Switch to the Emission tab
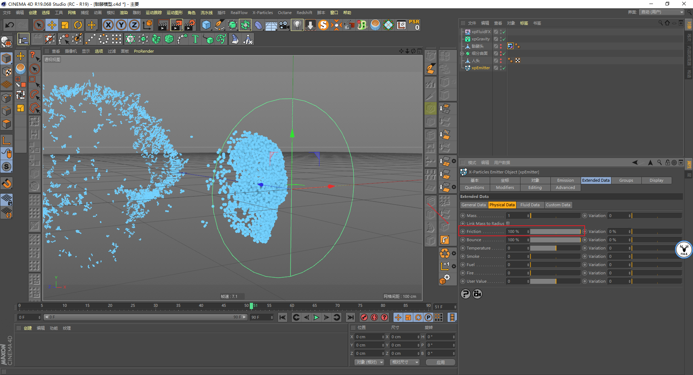Image resolution: width=693 pixels, height=375 pixels. click(565, 180)
